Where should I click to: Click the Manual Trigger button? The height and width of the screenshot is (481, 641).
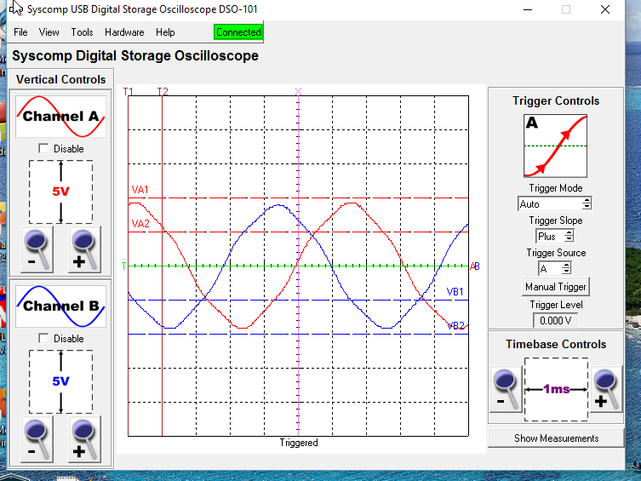click(556, 287)
